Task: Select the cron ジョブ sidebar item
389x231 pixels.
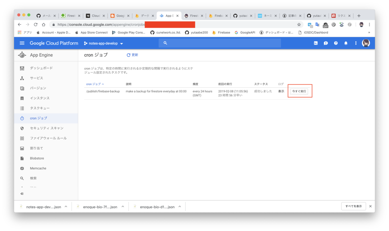Action: 46,118
